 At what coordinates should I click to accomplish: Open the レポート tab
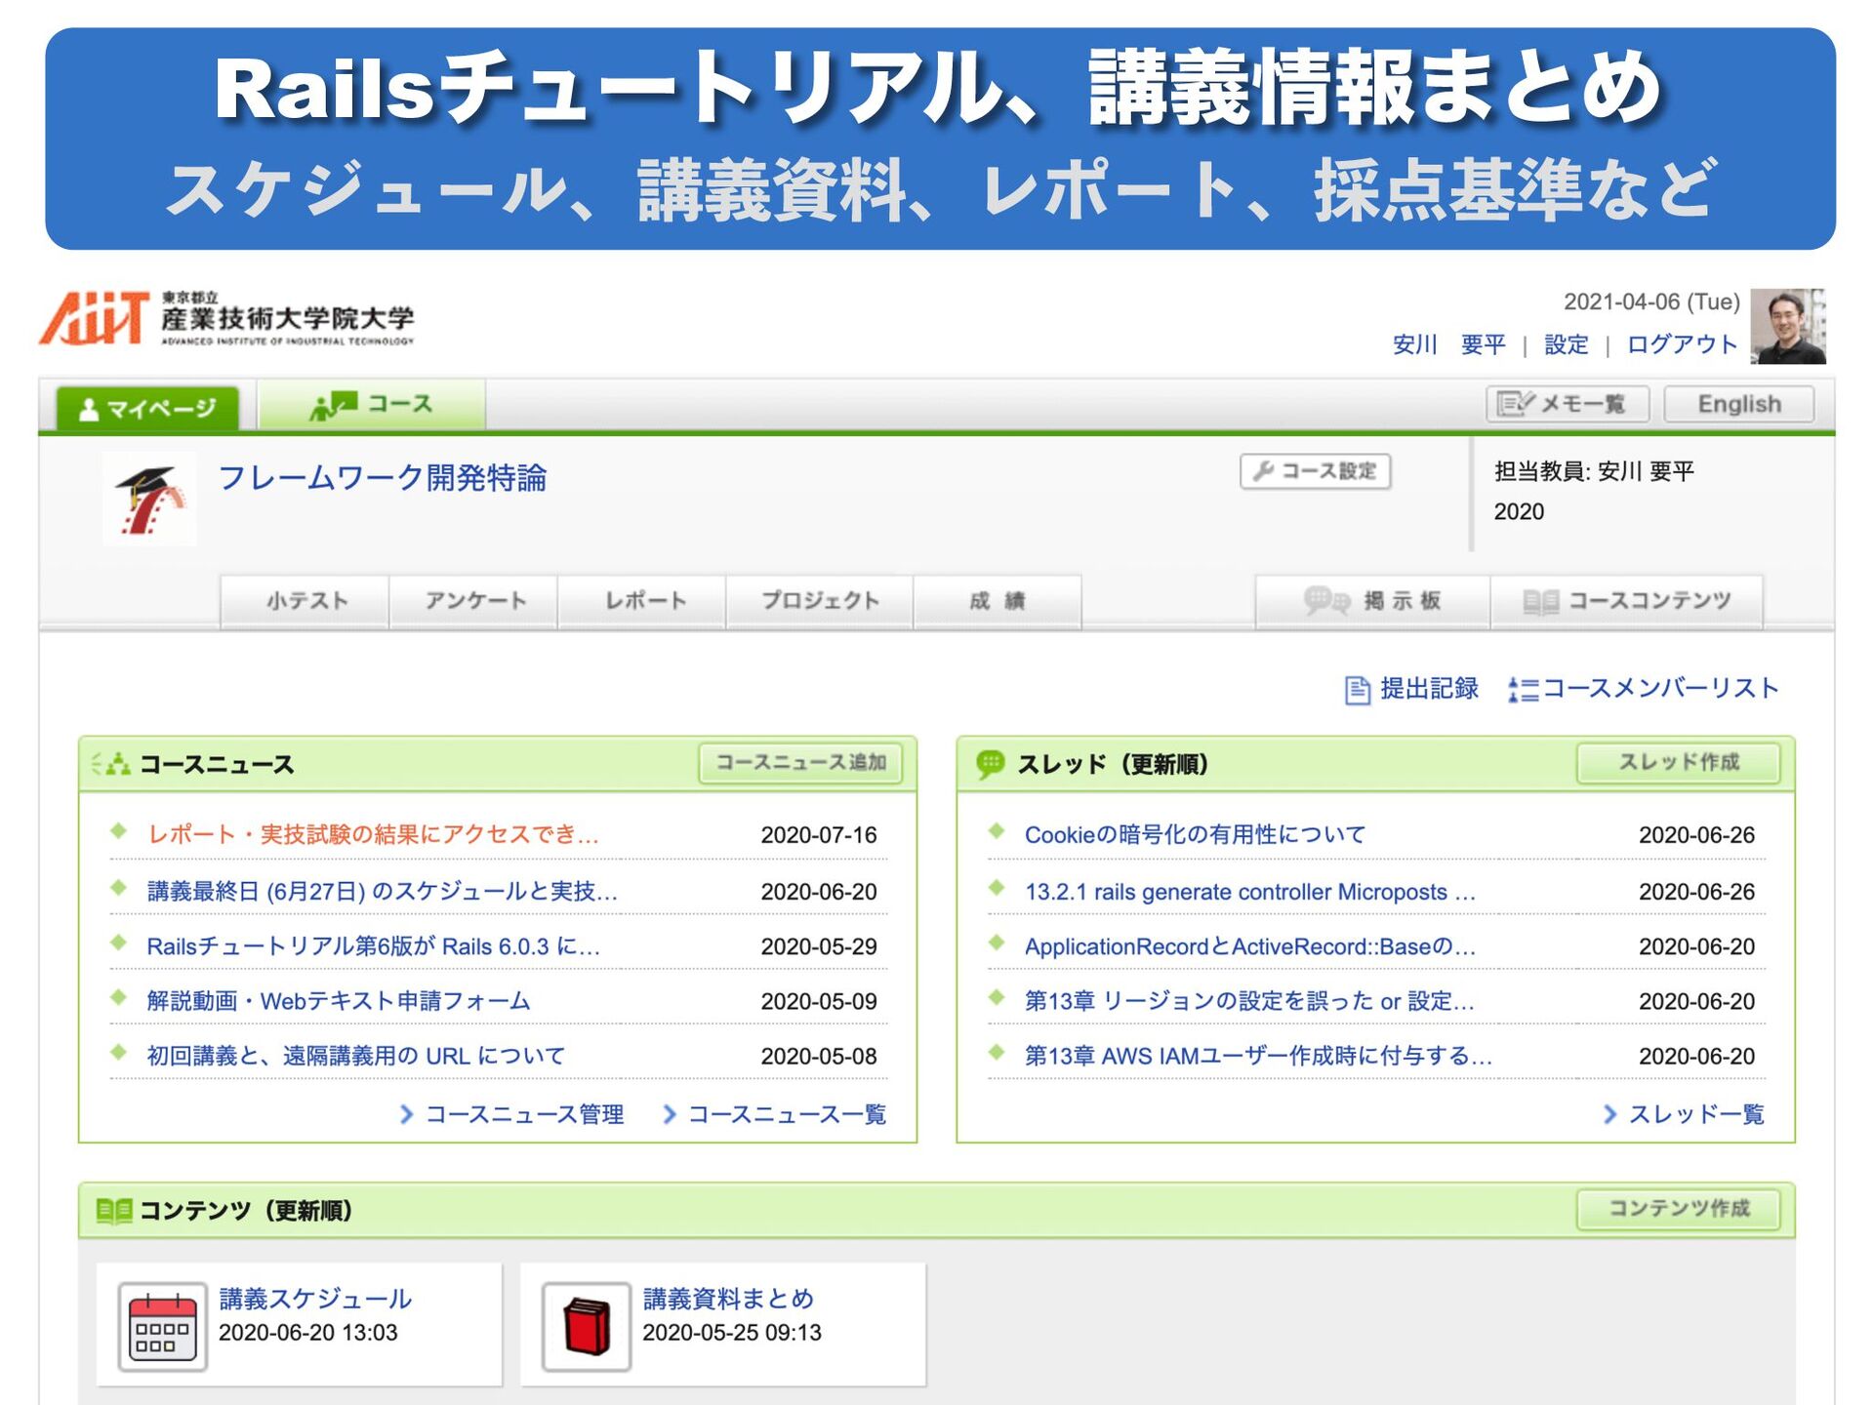tap(644, 601)
